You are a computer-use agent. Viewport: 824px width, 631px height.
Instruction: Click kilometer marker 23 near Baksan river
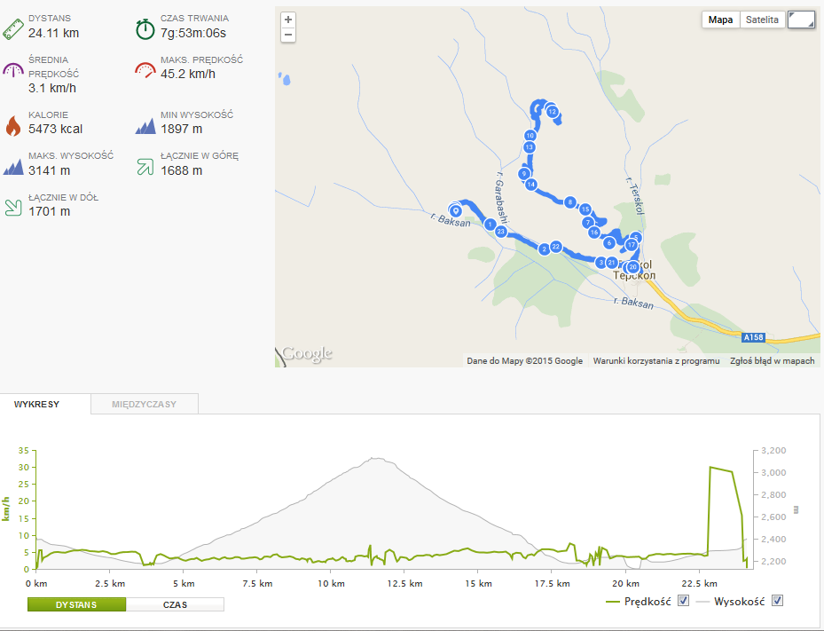(x=501, y=232)
